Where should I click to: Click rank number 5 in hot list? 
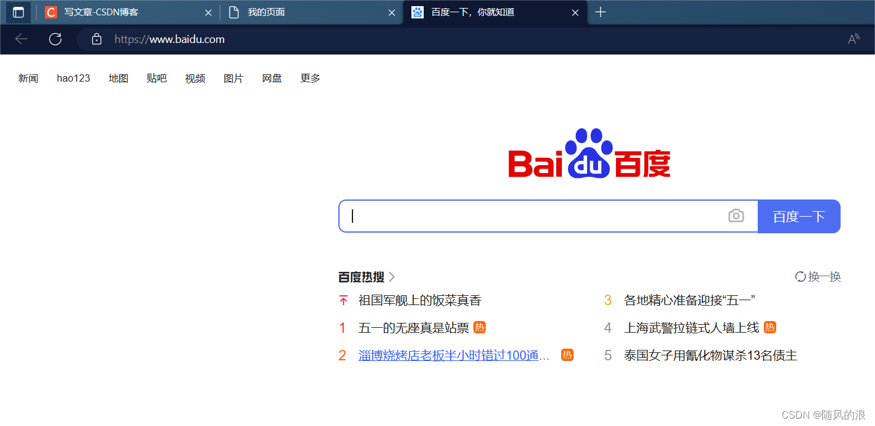pyautogui.click(x=608, y=355)
